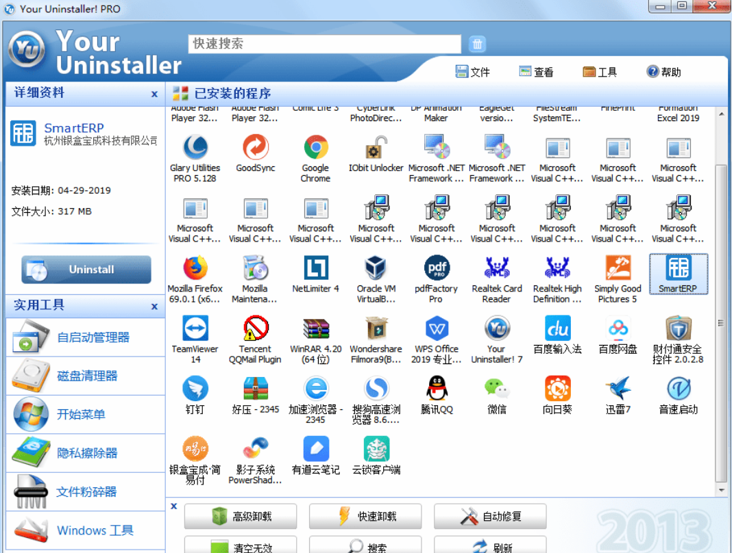Select TeamViewer 14 icon
Screen dimensions: 732x553
195,329
